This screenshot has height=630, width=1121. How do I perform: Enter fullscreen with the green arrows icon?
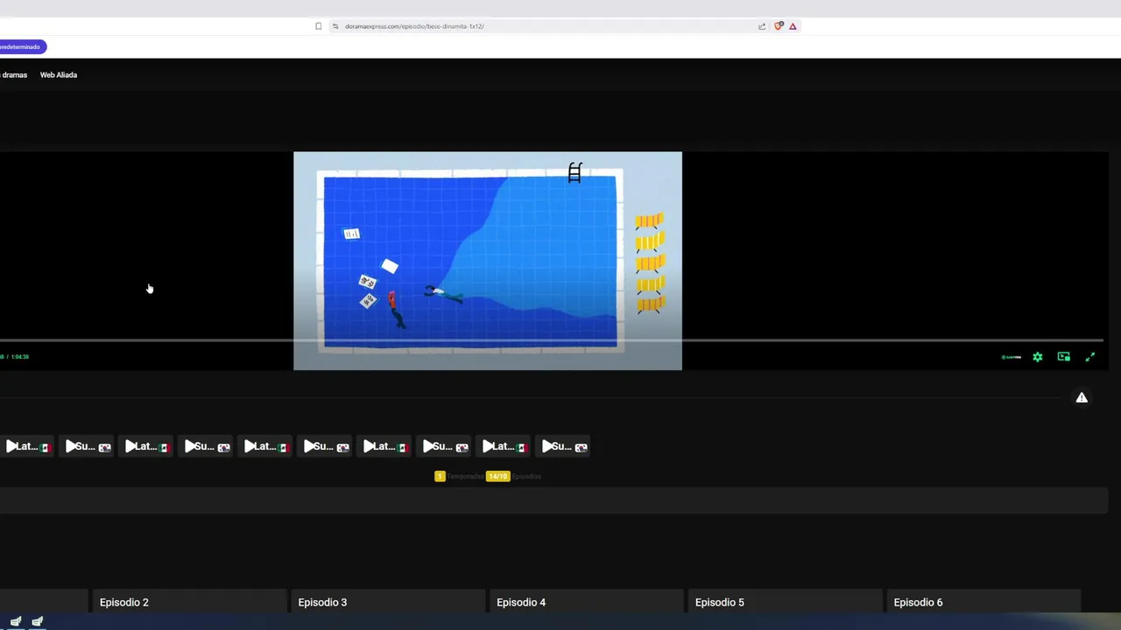(x=1090, y=357)
